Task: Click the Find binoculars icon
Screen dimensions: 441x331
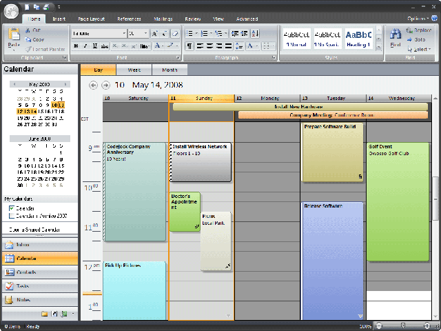Action: click(x=395, y=34)
